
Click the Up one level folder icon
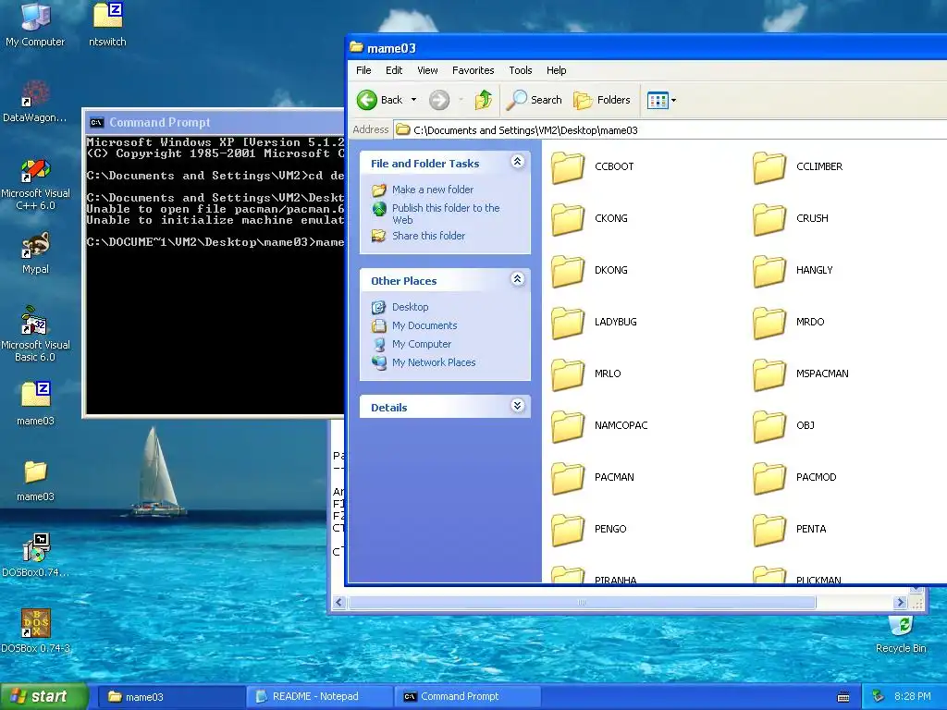tap(483, 100)
